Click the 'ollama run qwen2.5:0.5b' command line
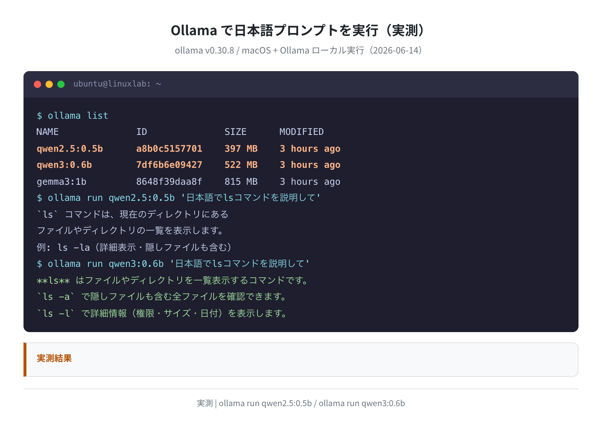This screenshot has height=423, width=602. coord(179,198)
